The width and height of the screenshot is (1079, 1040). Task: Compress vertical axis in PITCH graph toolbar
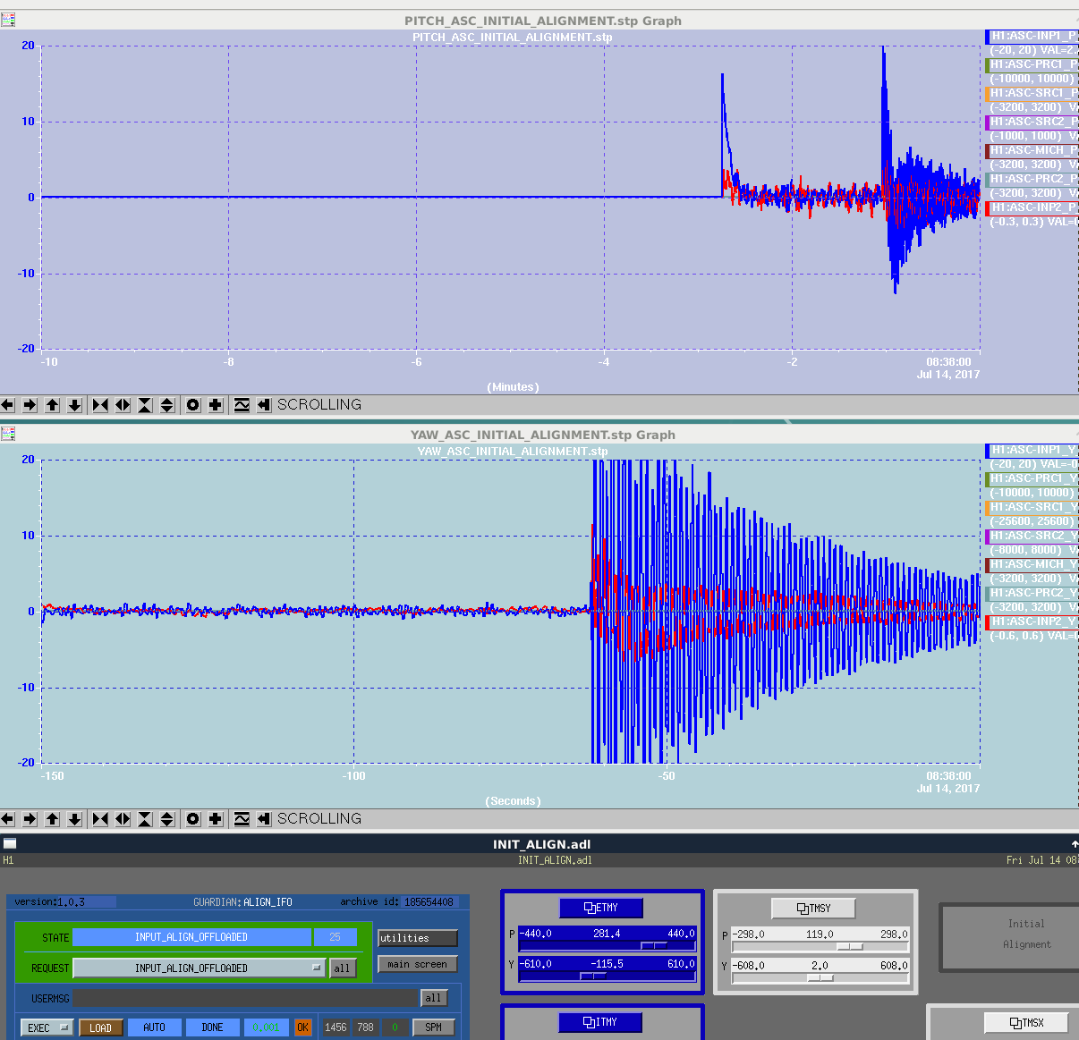tap(145, 405)
